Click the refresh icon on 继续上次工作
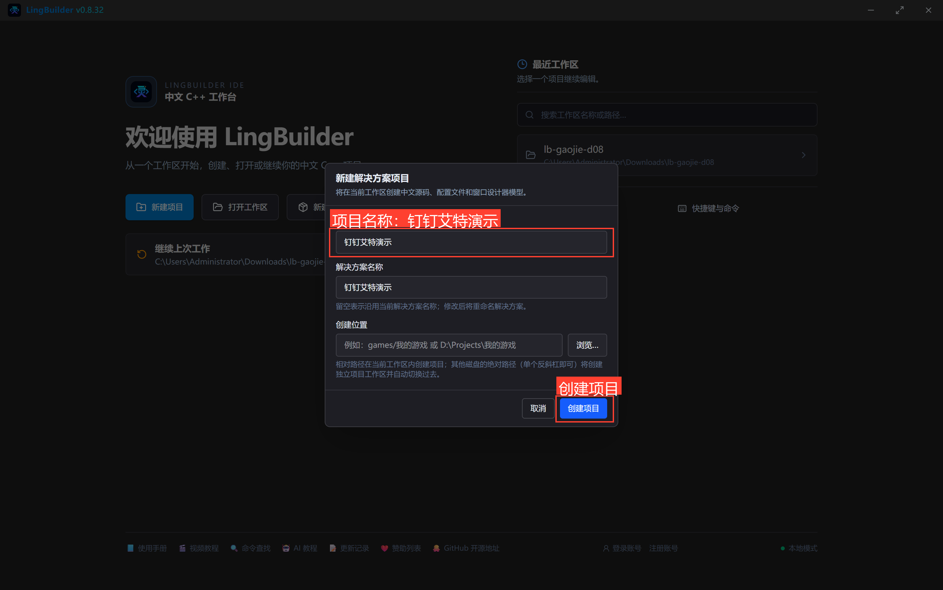 point(142,254)
